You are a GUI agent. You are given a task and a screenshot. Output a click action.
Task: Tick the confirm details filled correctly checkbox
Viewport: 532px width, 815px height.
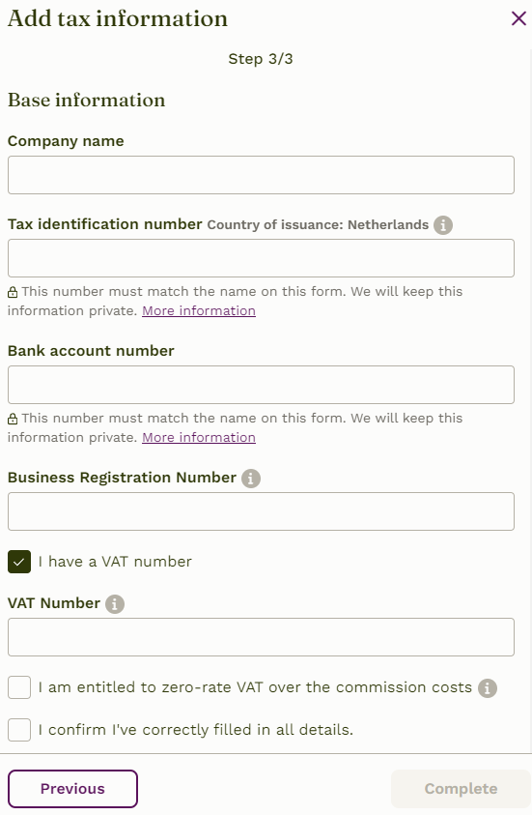(x=19, y=730)
